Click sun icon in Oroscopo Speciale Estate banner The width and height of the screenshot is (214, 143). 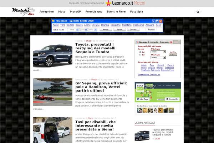(x=53, y=21)
